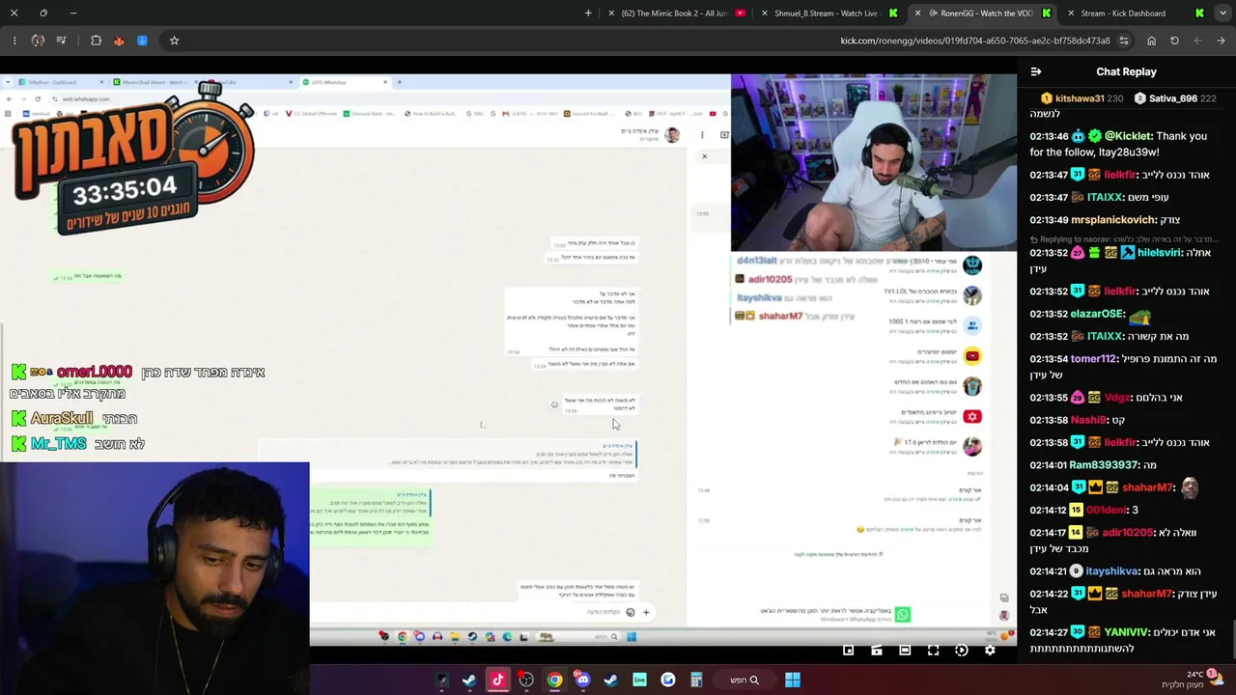Reload the Kick page
The image size is (1236, 695).
click(x=1174, y=41)
